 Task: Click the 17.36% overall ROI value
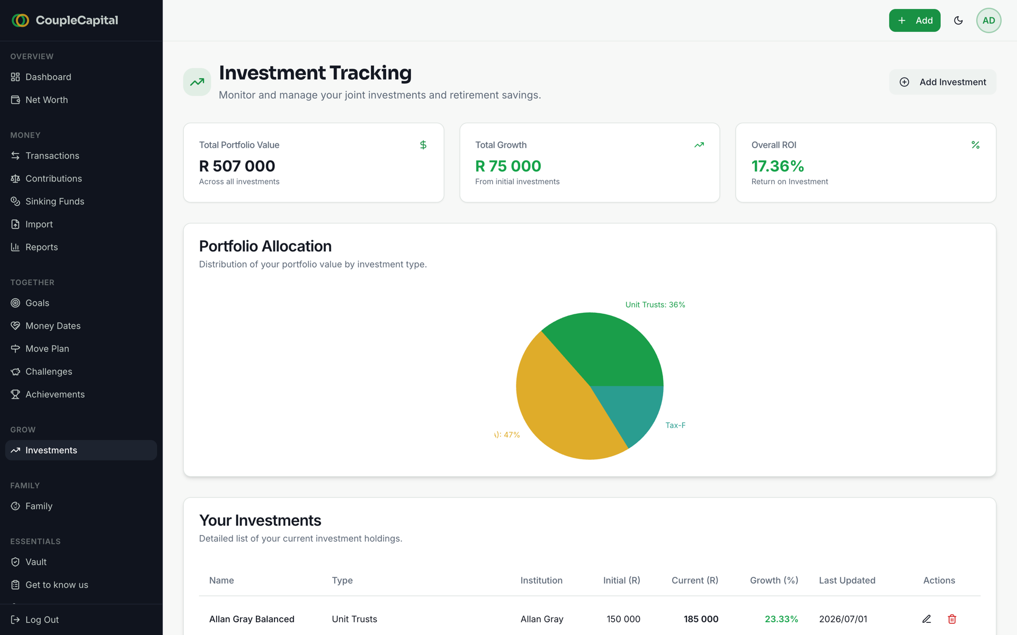point(778,166)
